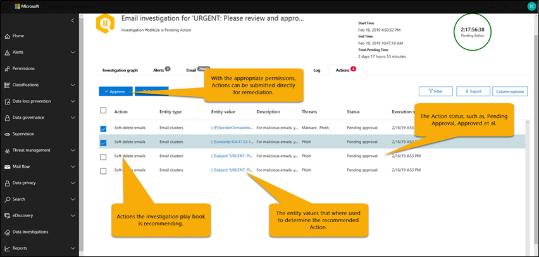Click the eDiscovery icon in sidebar
The image size is (539, 257).
pos(7,216)
